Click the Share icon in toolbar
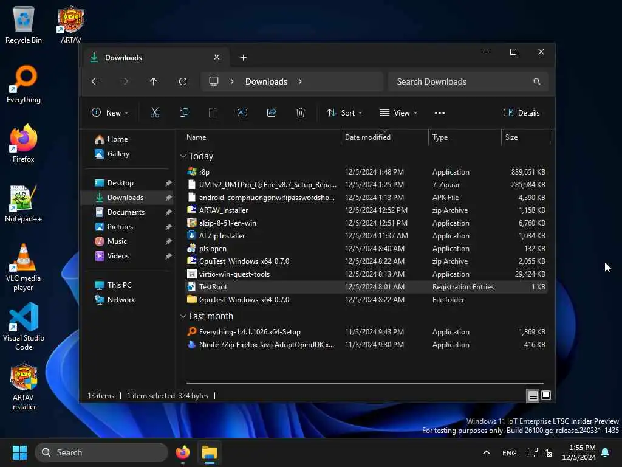Screen dimensions: 622x467 click(272, 112)
